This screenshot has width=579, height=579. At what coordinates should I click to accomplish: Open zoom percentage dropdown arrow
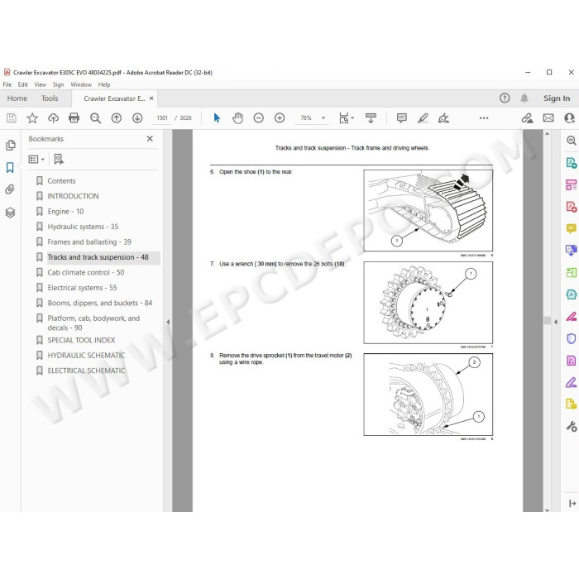pyautogui.click(x=323, y=118)
